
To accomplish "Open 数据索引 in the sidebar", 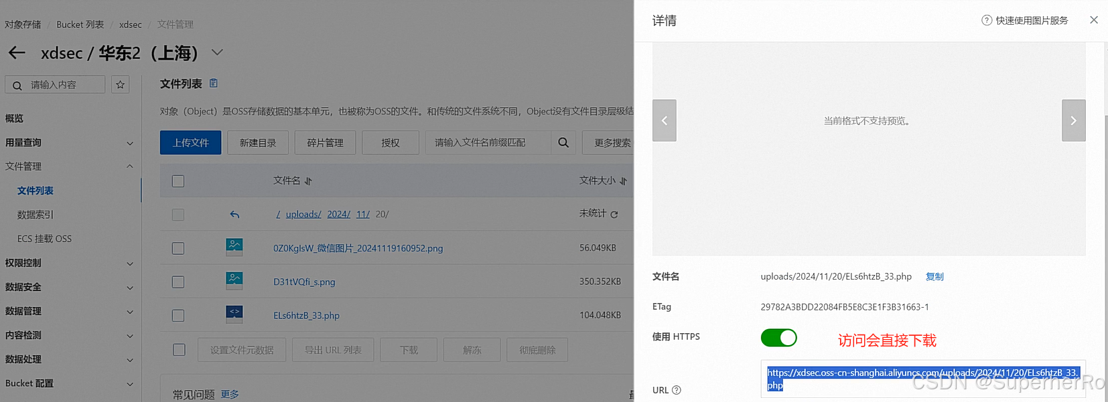I will pos(36,215).
